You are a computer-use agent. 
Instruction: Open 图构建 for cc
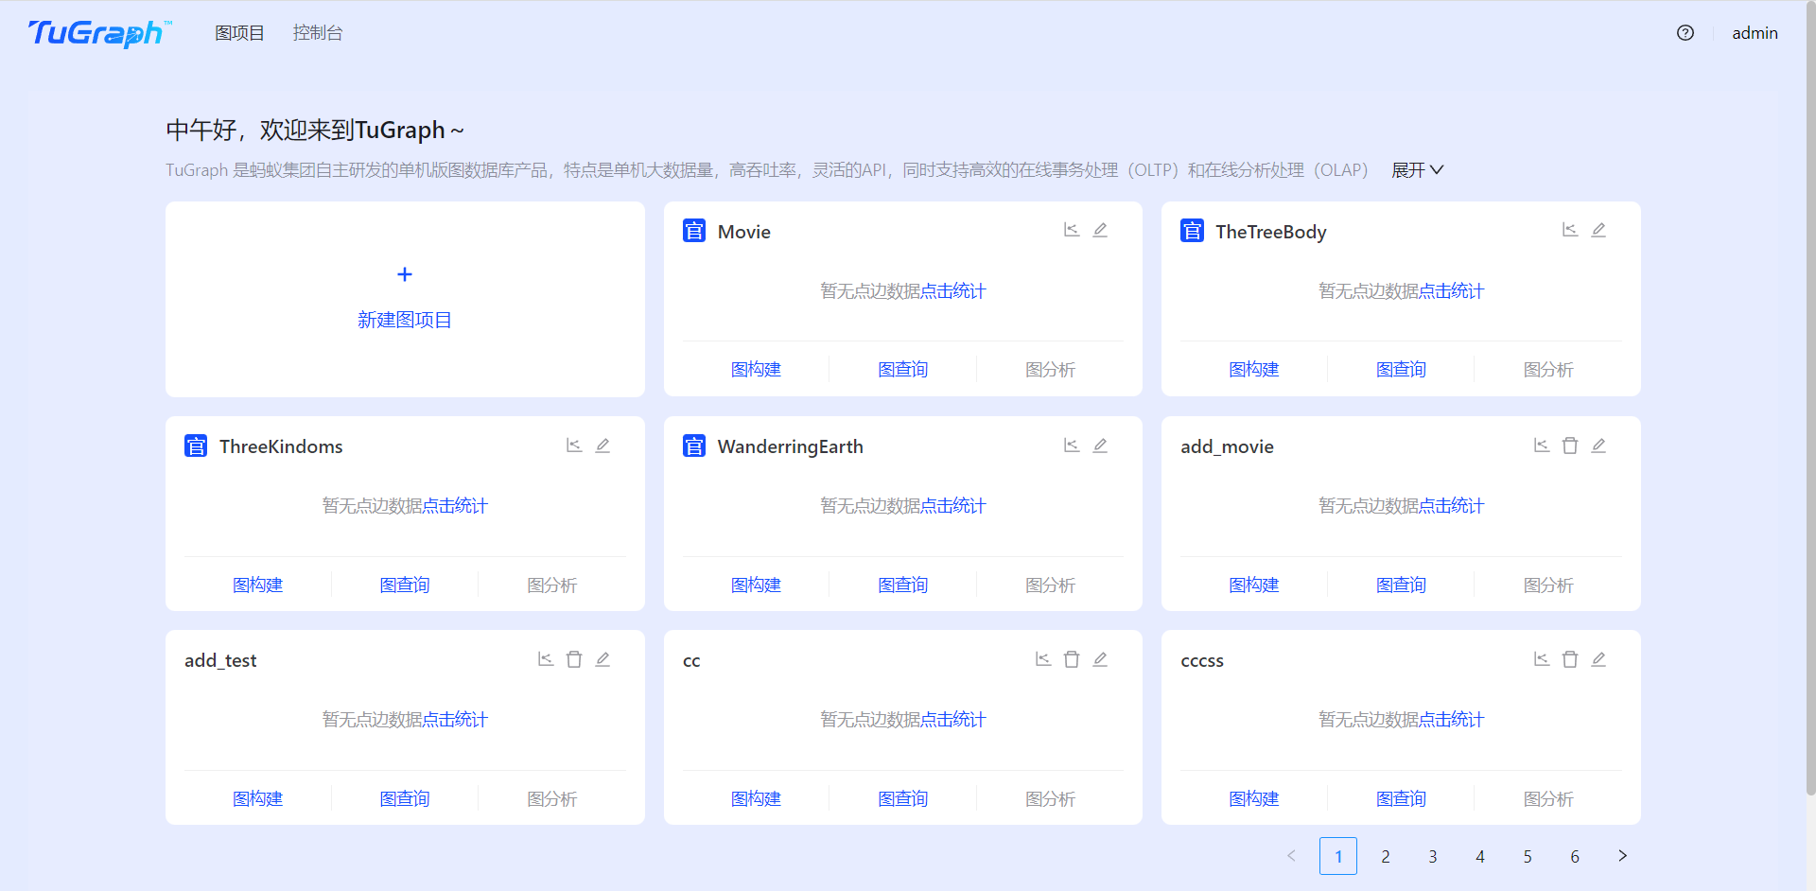pyautogui.click(x=756, y=799)
